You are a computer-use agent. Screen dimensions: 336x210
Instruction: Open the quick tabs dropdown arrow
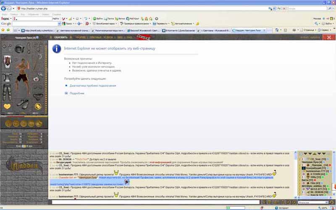point(19,30)
